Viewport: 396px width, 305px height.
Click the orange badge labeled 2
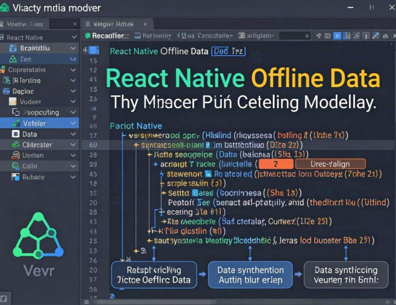(x=275, y=163)
